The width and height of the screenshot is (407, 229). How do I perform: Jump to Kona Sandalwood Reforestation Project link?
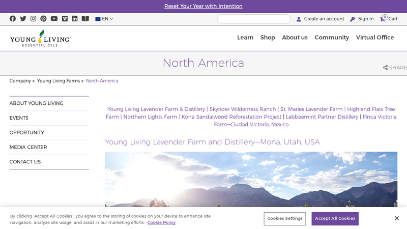(x=231, y=117)
